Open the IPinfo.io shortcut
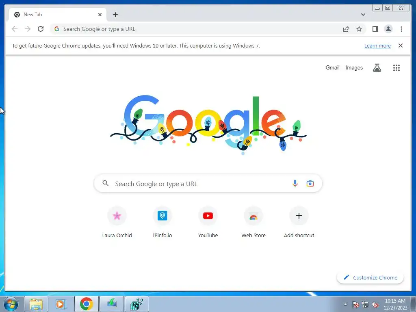The width and height of the screenshot is (416, 312). point(162,222)
